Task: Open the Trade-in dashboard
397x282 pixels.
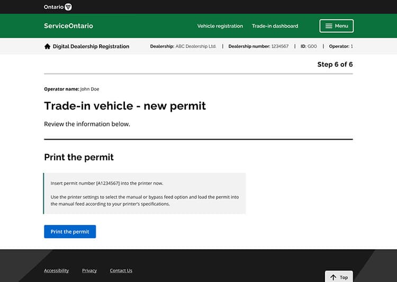Action: tap(275, 26)
